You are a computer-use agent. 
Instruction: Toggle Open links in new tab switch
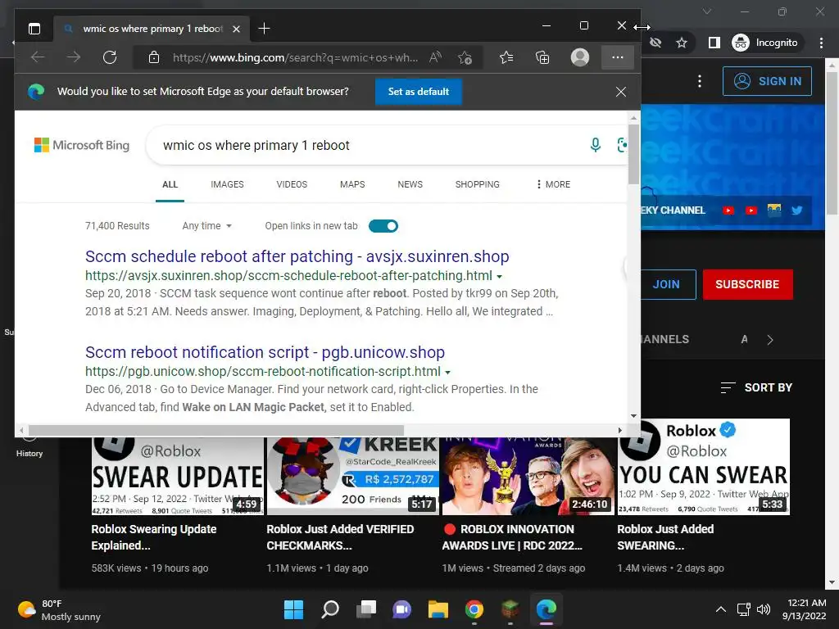point(383,226)
